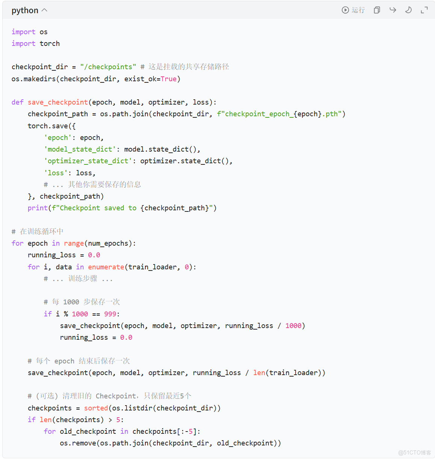Click the share arrow icon
Image resolution: width=435 pixels, height=459 pixels.
coord(393,10)
